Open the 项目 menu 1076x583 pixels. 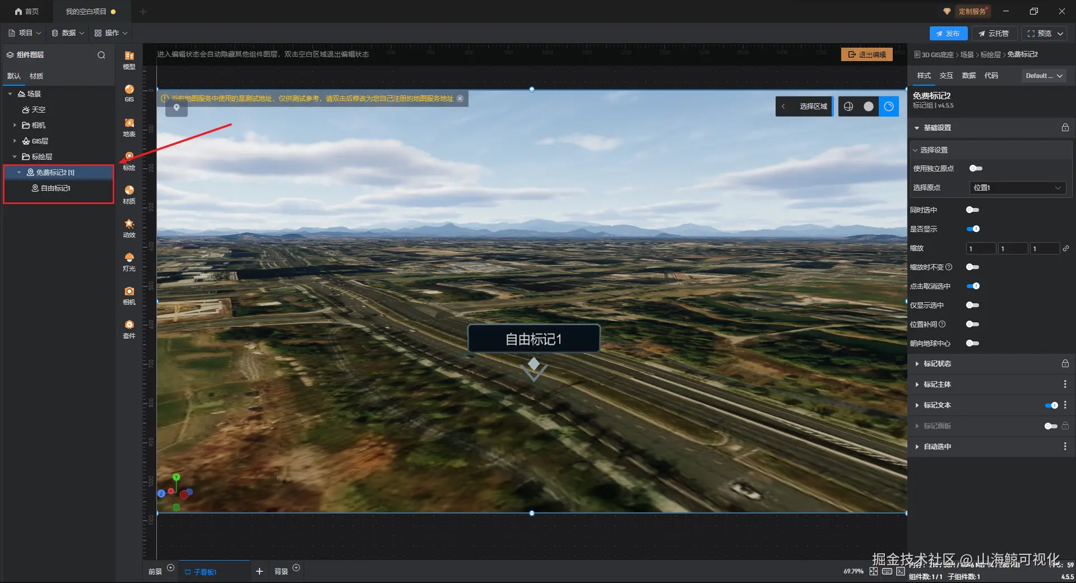click(x=25, y=33)
